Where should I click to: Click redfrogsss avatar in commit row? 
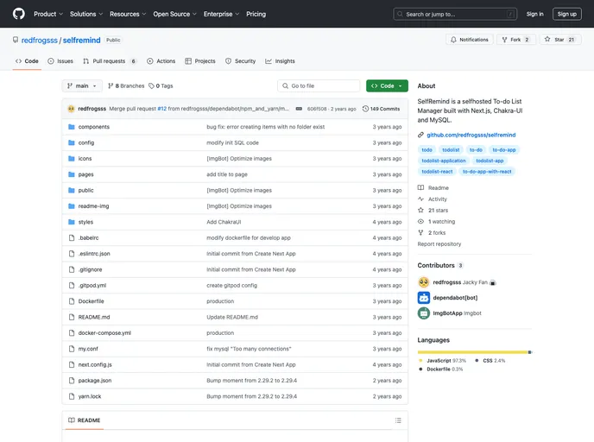coord(71,109)
